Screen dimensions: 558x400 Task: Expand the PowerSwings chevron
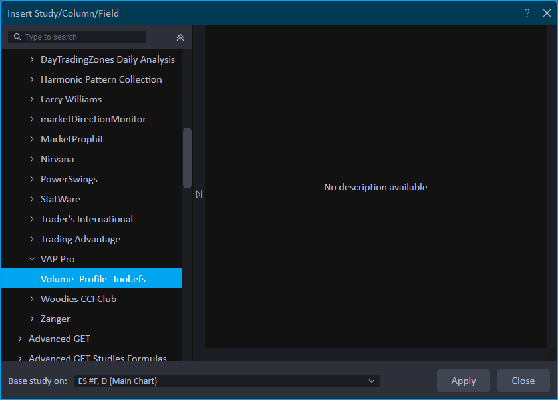pyautogui.click(x=32, y=179)
